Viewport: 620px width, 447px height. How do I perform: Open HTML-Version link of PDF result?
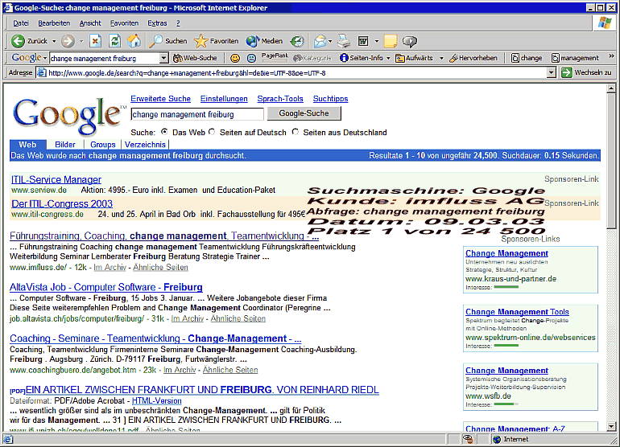pyautogui.click(x=156, y=401)
